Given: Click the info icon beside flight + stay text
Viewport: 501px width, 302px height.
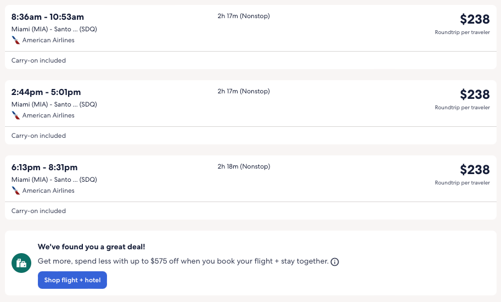Looking at the screenshot, I should [x=335, y=262].
